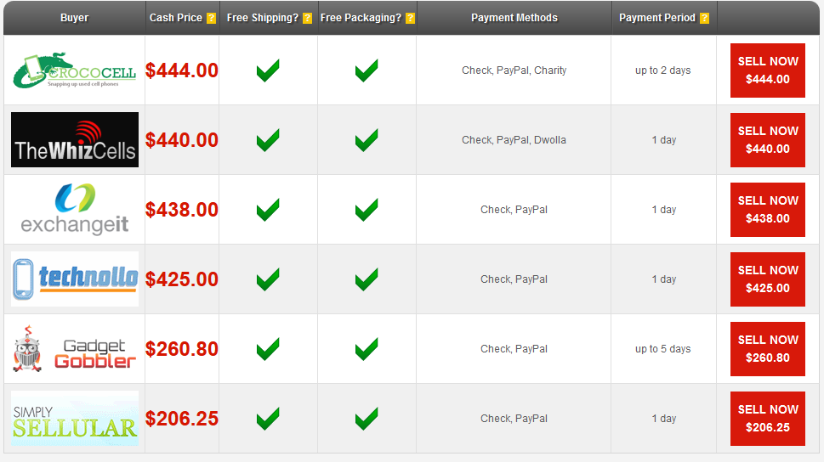Open the Gadget Gobbler buyer logo
Image resolution: width=824 pixels, height=462 pixels.
[75, 348]
